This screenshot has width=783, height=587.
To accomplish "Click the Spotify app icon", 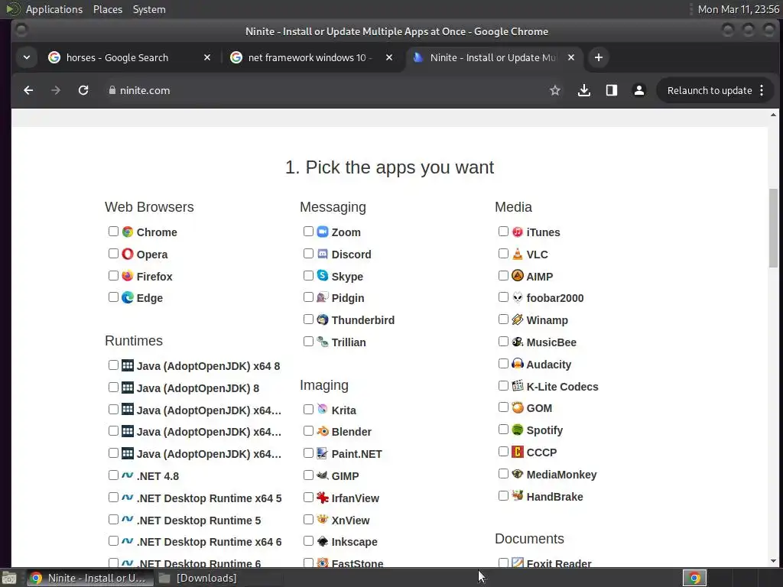I will point(518,430).
